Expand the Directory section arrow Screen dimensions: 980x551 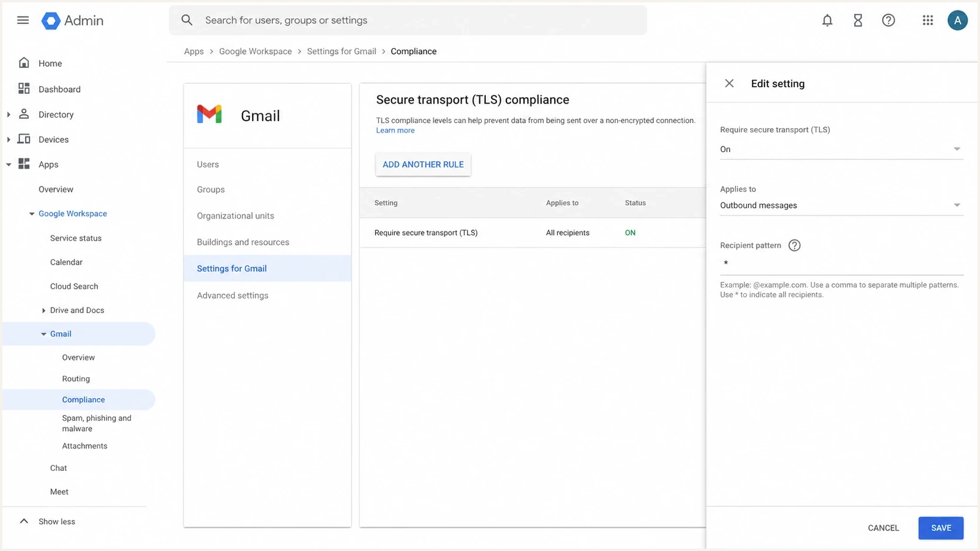click(8, 115)
